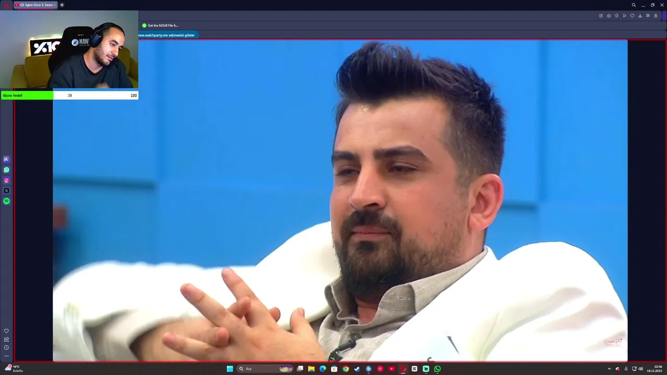
Task: Open Microsoft Store from taskbar
Action: [x=334, y=369]
